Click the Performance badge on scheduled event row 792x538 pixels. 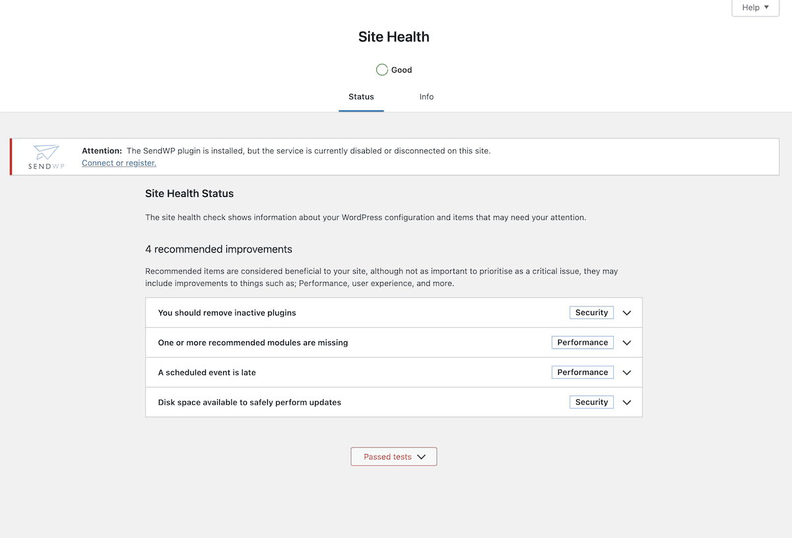point(582,372)
